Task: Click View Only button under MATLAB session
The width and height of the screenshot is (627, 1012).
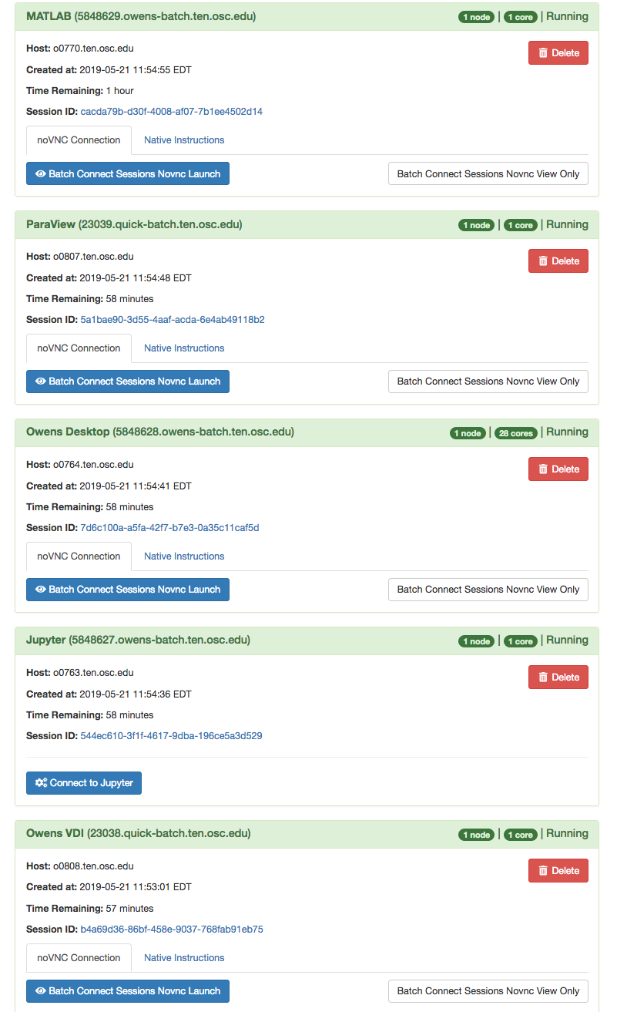Action: [x=488, y=173]
